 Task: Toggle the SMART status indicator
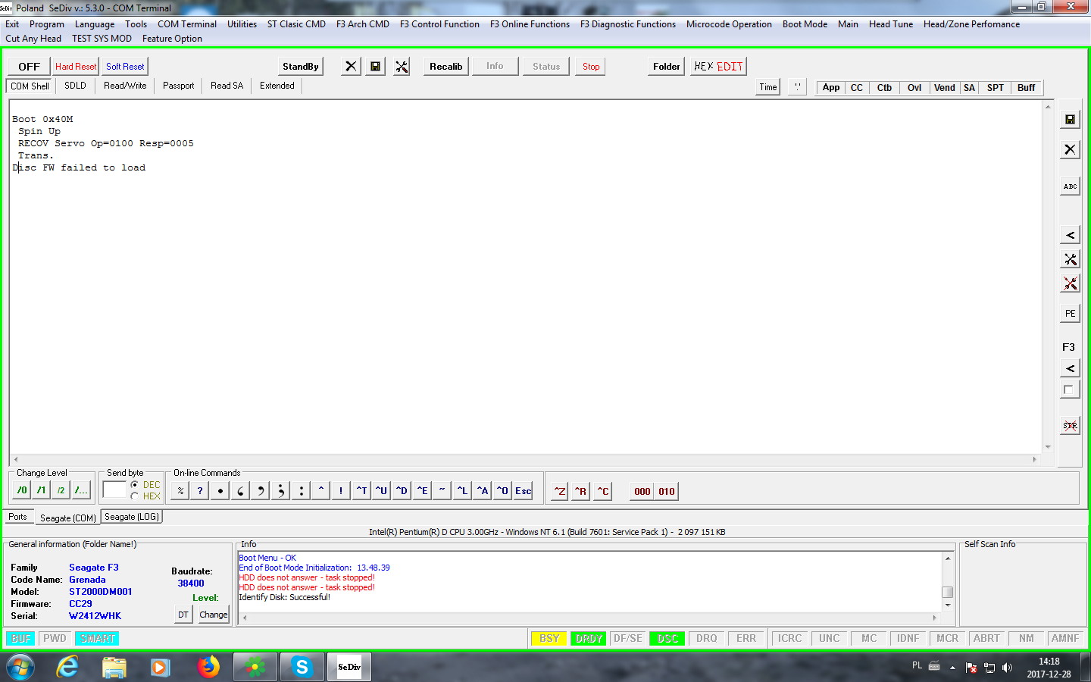pyautogui.click(x=98, y=639)
